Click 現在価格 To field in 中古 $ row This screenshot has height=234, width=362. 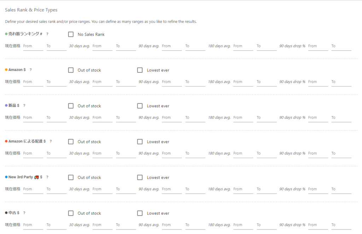(x=56, y=225)
